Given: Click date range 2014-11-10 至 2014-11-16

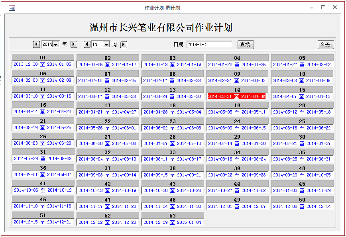Looking at the screenshot, I should (42, 206).
